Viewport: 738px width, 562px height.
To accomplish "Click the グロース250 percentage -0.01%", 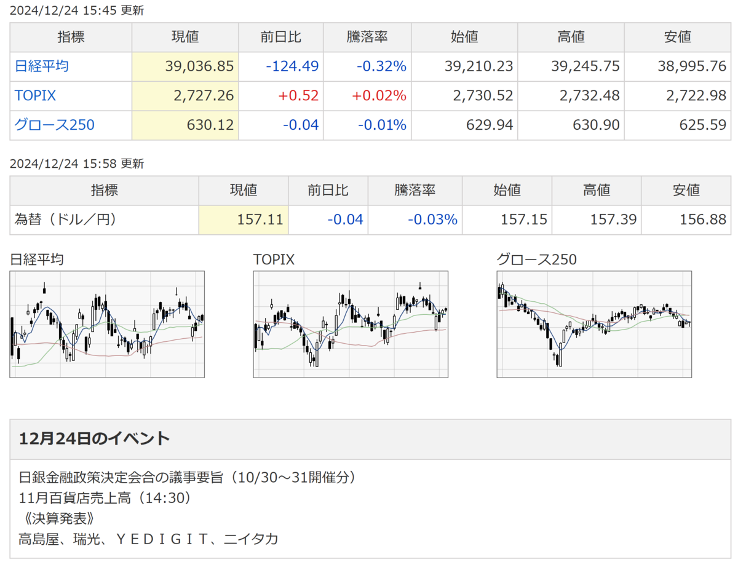I will pos(383,125).
